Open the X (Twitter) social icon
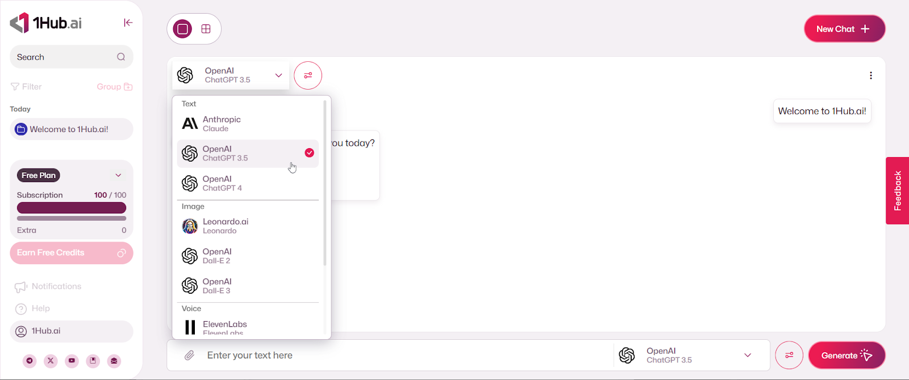This screenshot has height=380, width=909. (51, 361)
